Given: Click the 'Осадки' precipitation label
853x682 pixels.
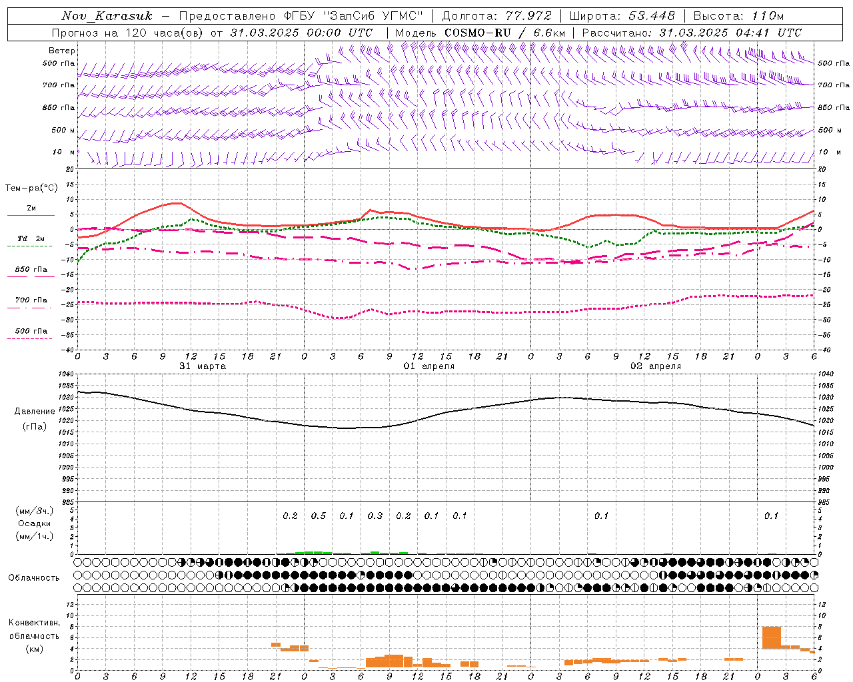Looking at the screenshot, I should tap(35, 523).
